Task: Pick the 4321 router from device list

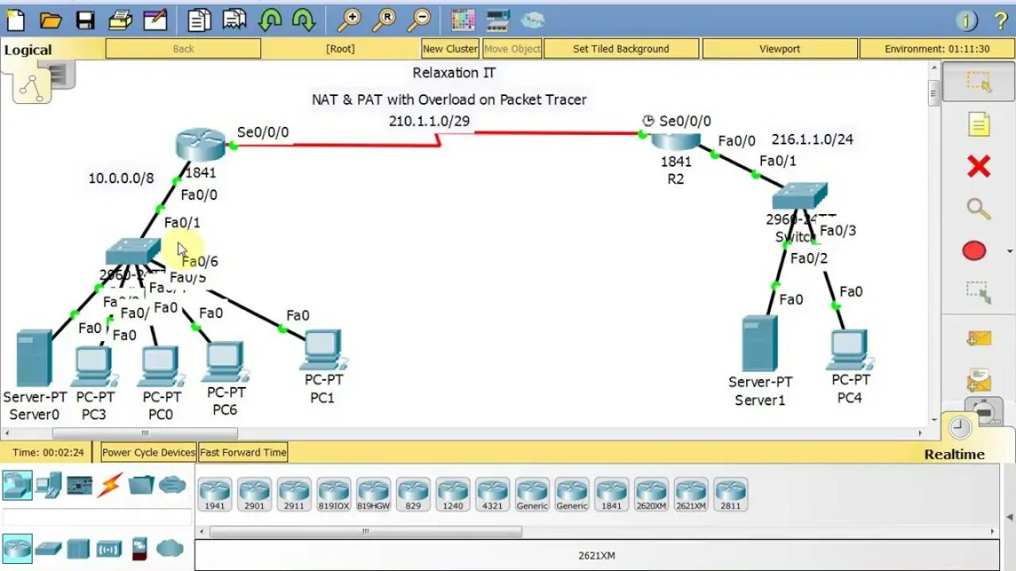Action: (x=492, y=494)
